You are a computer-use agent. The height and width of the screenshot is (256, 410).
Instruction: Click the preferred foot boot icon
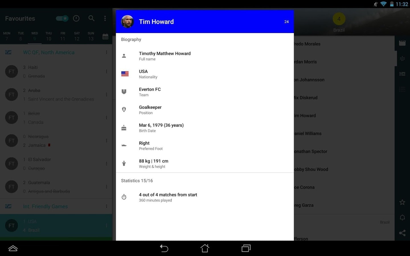124,145
